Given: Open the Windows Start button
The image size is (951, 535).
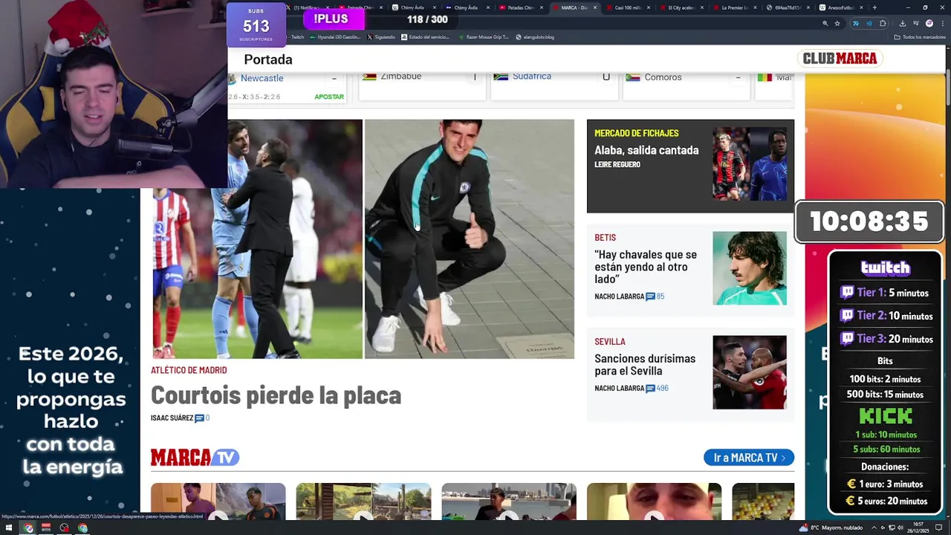Looking at the screenshot, I should [x=9, y=528].
